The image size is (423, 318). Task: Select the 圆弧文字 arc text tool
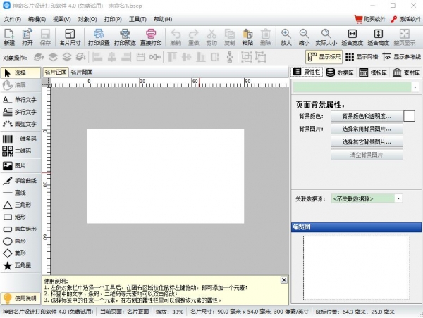click(20, 124)
